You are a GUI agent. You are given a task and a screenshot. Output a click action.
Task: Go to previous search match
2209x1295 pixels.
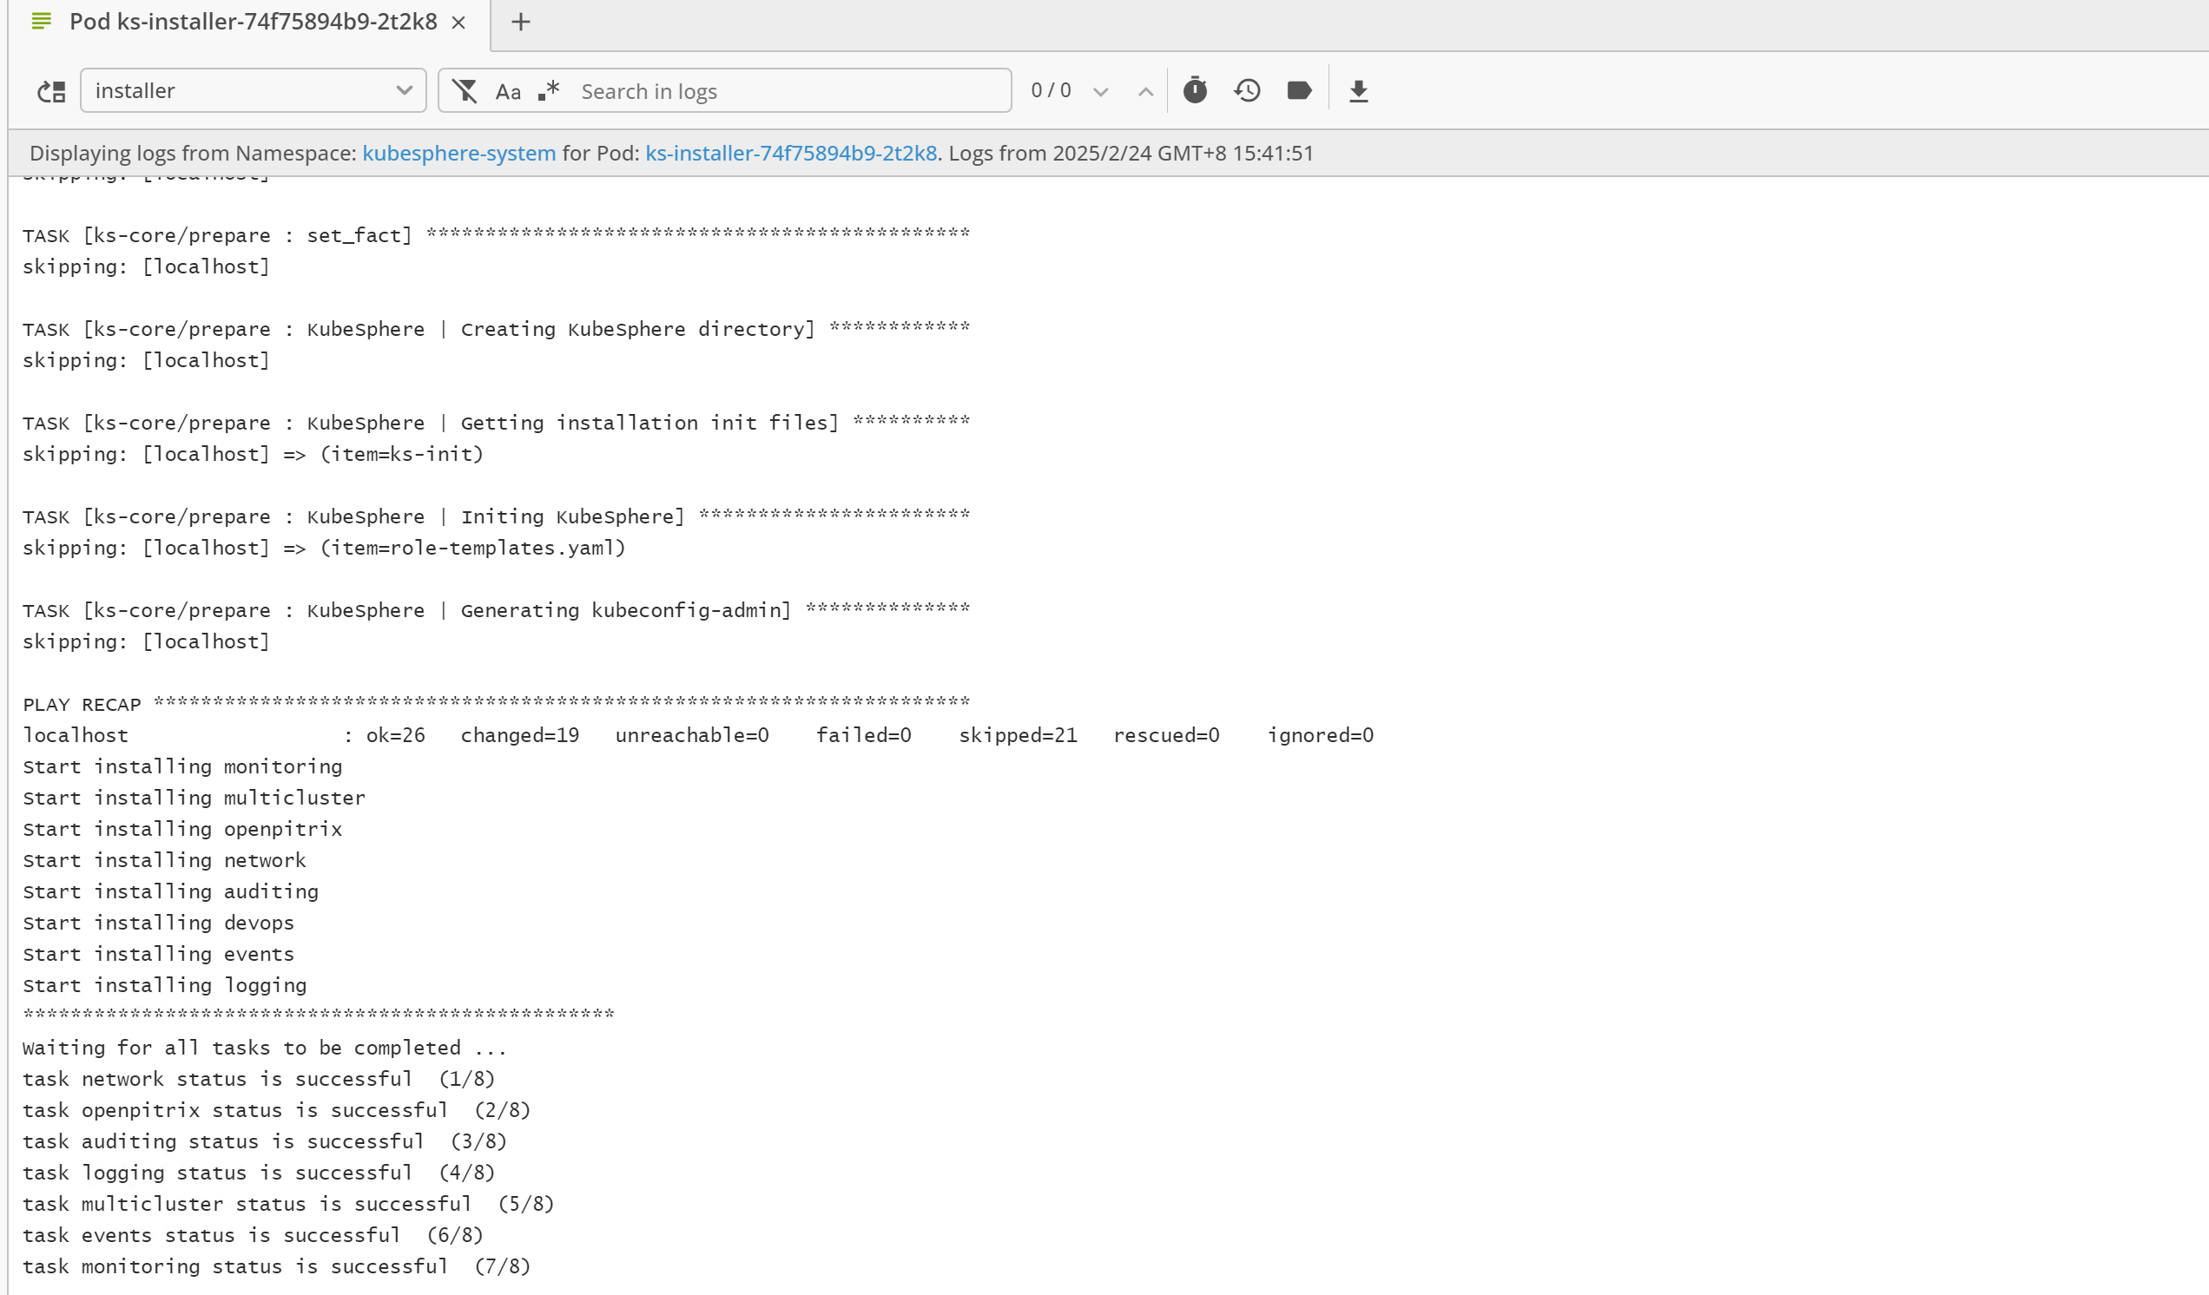tap(1144, 91)
